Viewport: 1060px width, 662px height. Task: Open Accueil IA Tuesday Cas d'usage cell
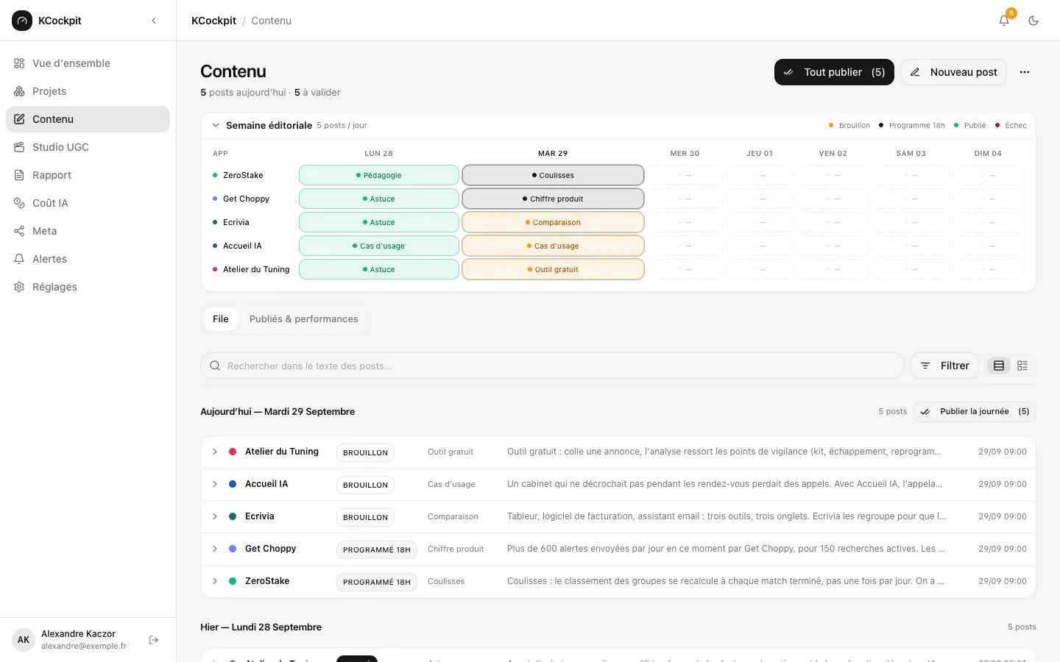(553, 246)
